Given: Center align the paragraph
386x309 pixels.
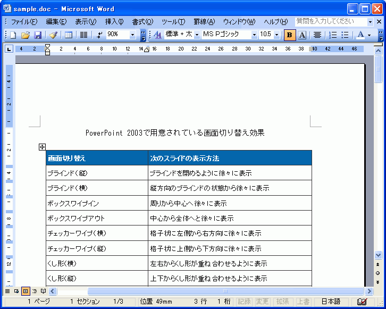Looking at the screenshot, I should coord(317,35).
